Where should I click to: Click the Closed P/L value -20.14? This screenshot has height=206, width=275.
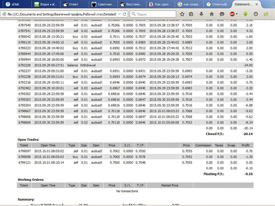247,134
